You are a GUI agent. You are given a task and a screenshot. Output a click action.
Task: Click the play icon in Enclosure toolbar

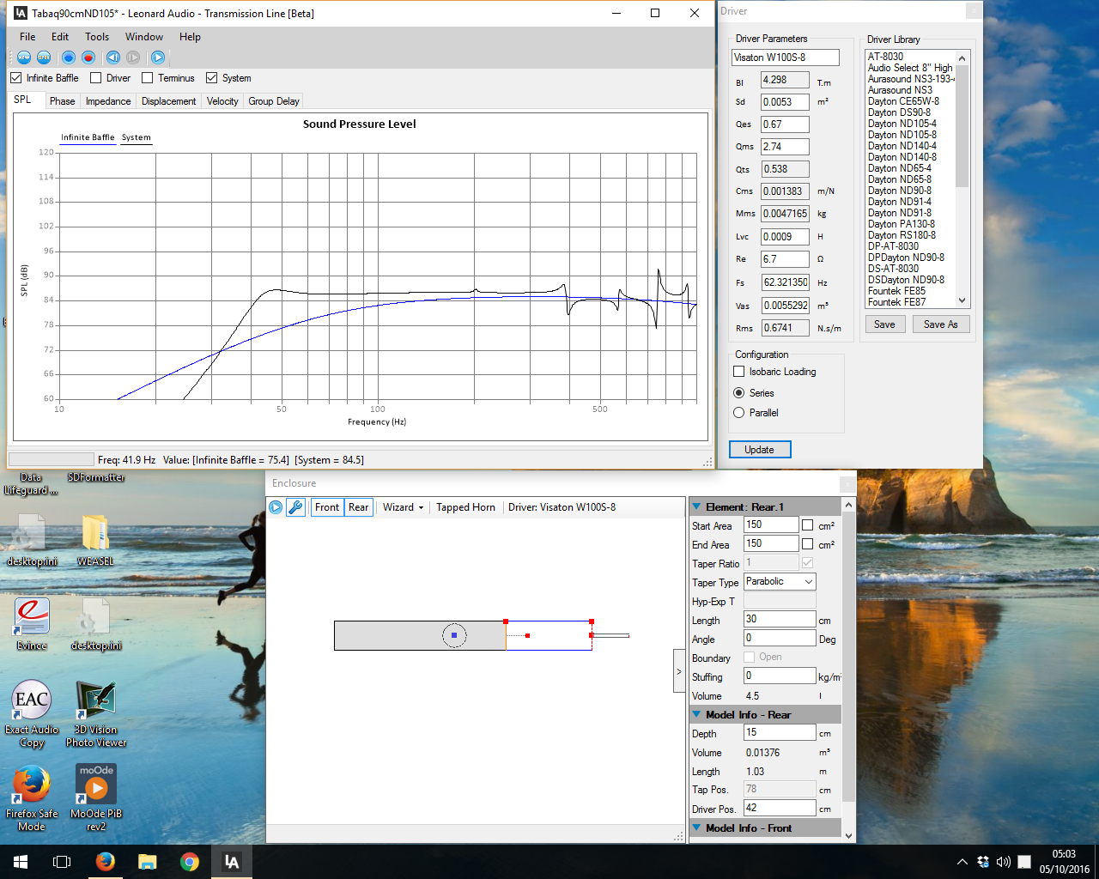276,507
